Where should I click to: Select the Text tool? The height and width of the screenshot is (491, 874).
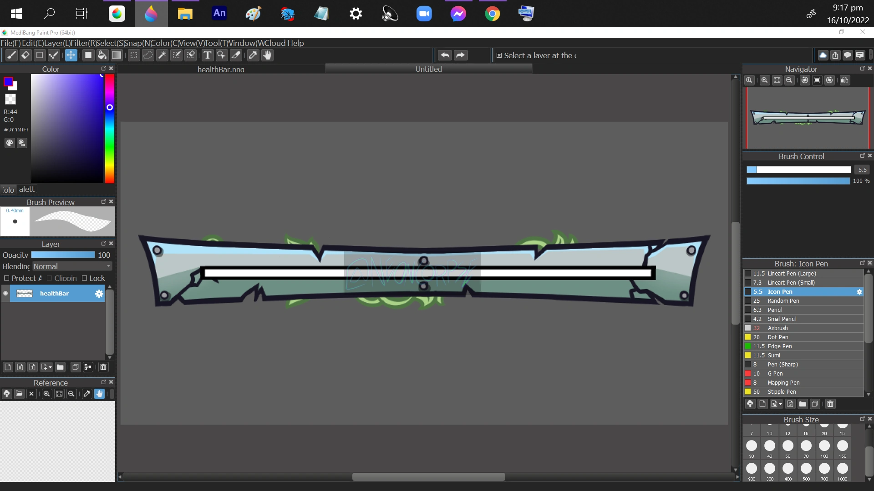click(208, 55)
